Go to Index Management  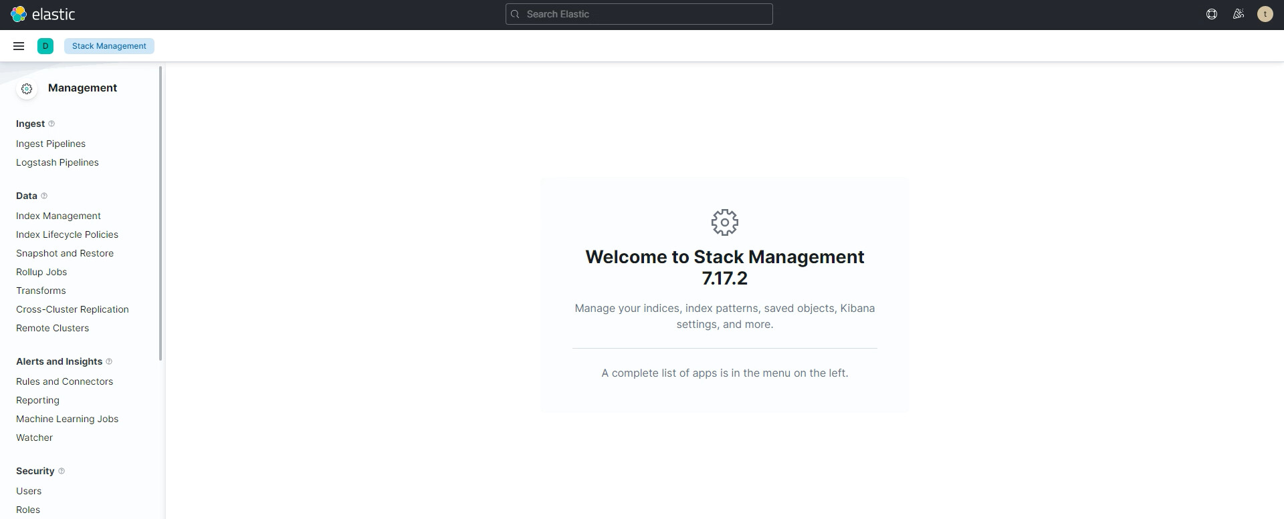coord(58,216)
